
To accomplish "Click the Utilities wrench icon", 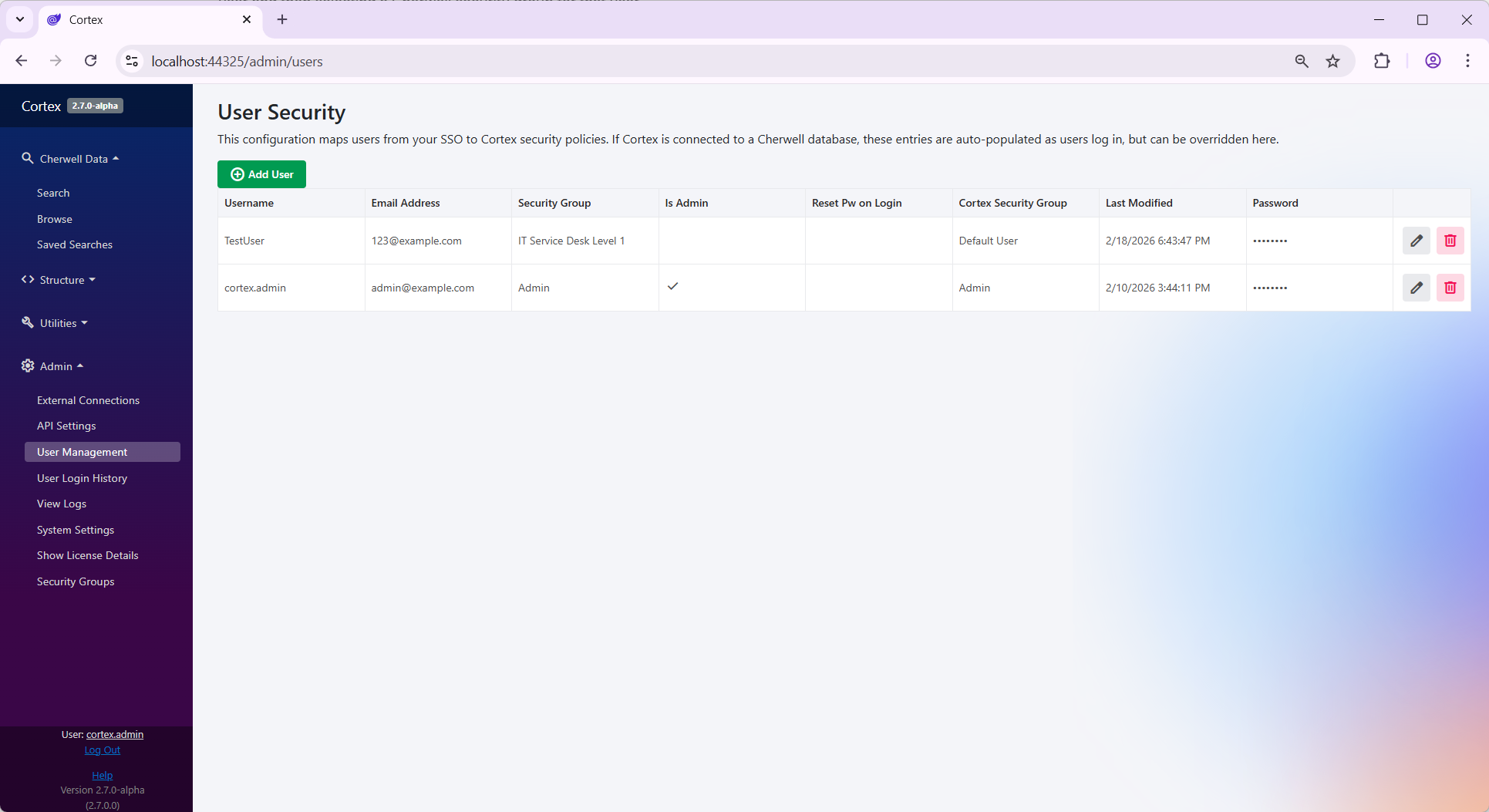I will click(28, 322).
